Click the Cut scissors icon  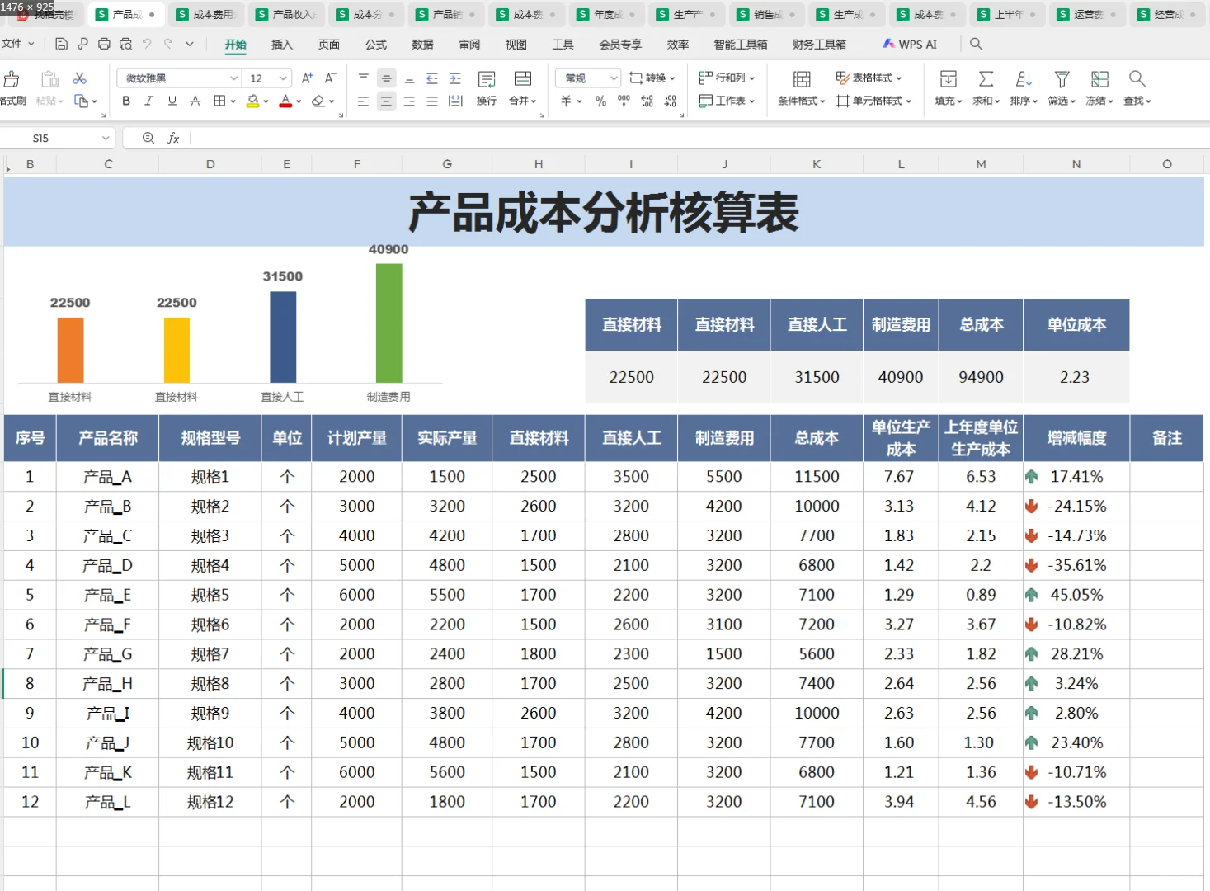(80, 78)
